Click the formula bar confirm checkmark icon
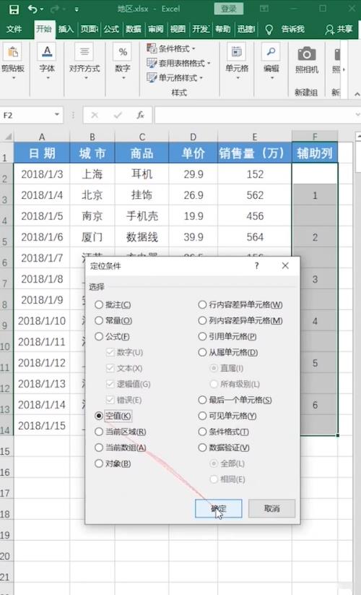This screenshot has height=595, width=361. 118,115
